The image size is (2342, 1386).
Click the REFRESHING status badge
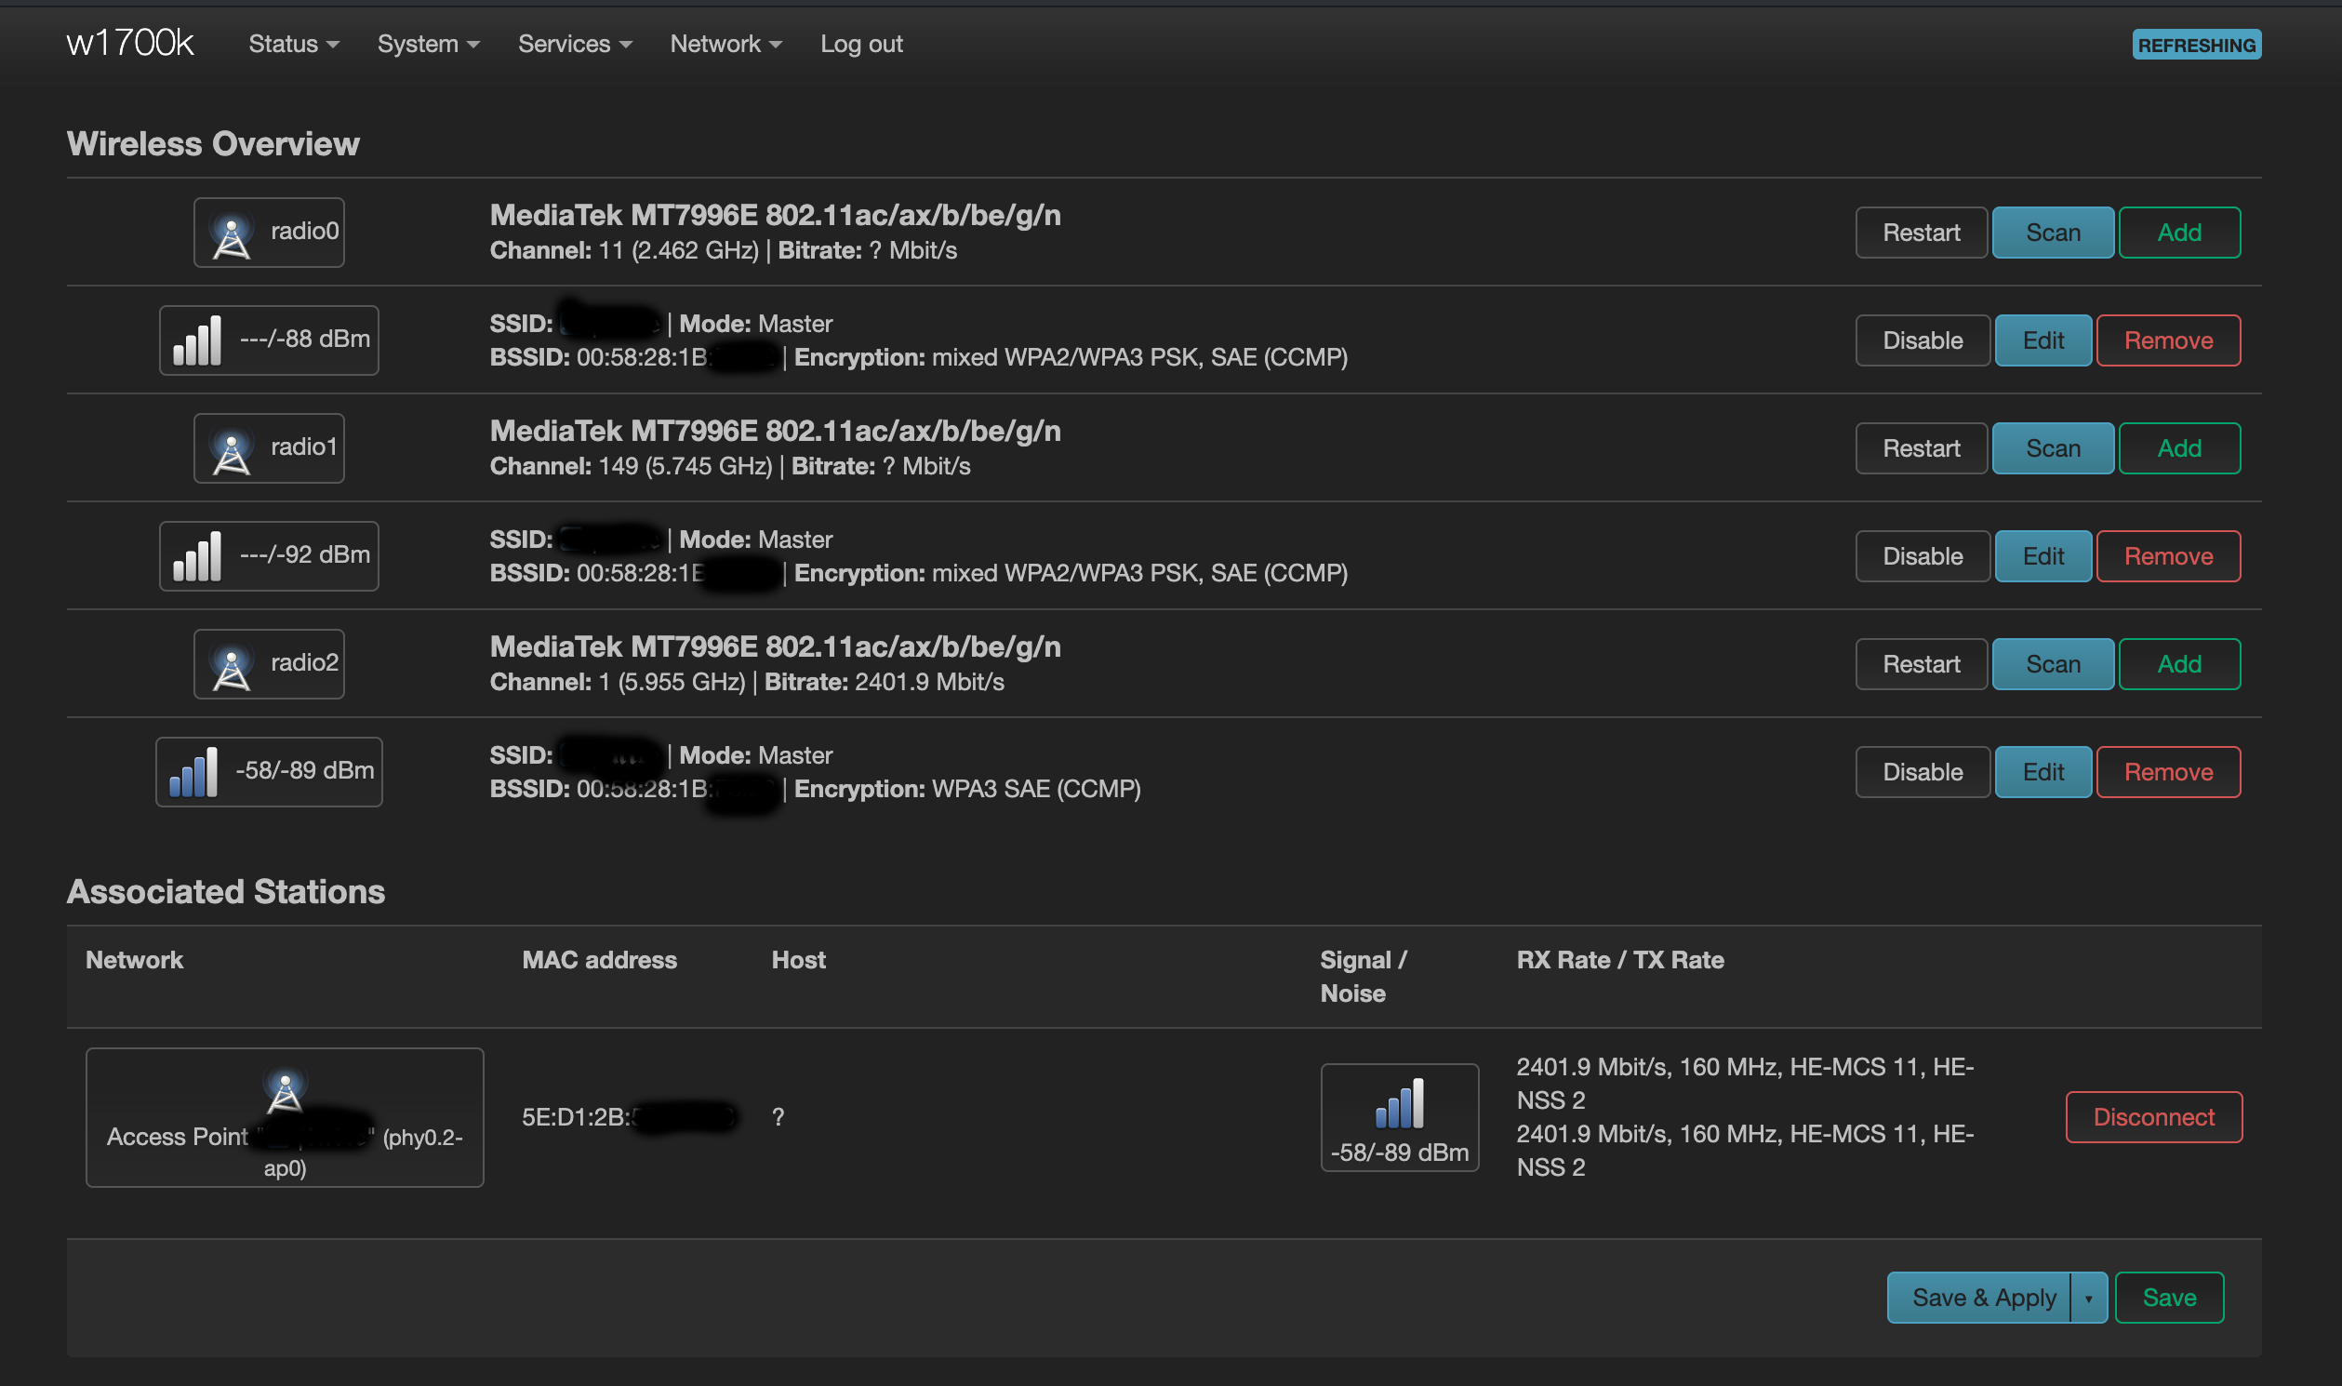[x=2195, y=45]
